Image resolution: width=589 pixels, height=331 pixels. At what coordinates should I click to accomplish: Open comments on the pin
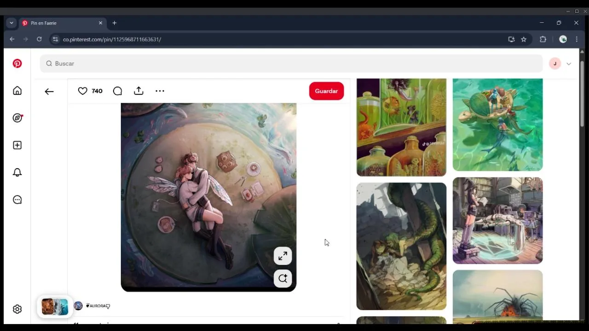(x=117, y=91)
